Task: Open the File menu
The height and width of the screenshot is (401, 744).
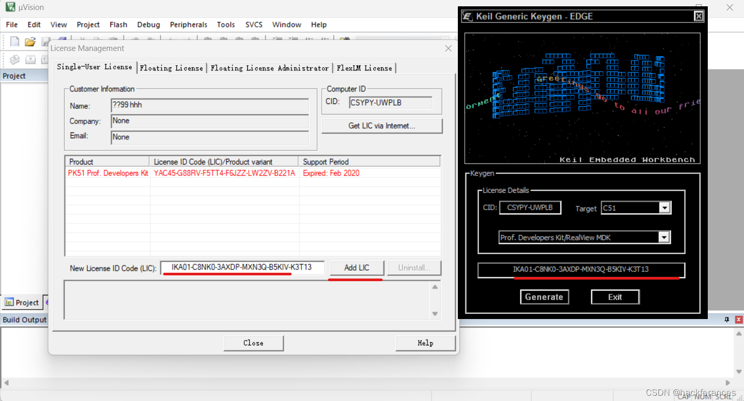Action: click(x=12, y=25)
